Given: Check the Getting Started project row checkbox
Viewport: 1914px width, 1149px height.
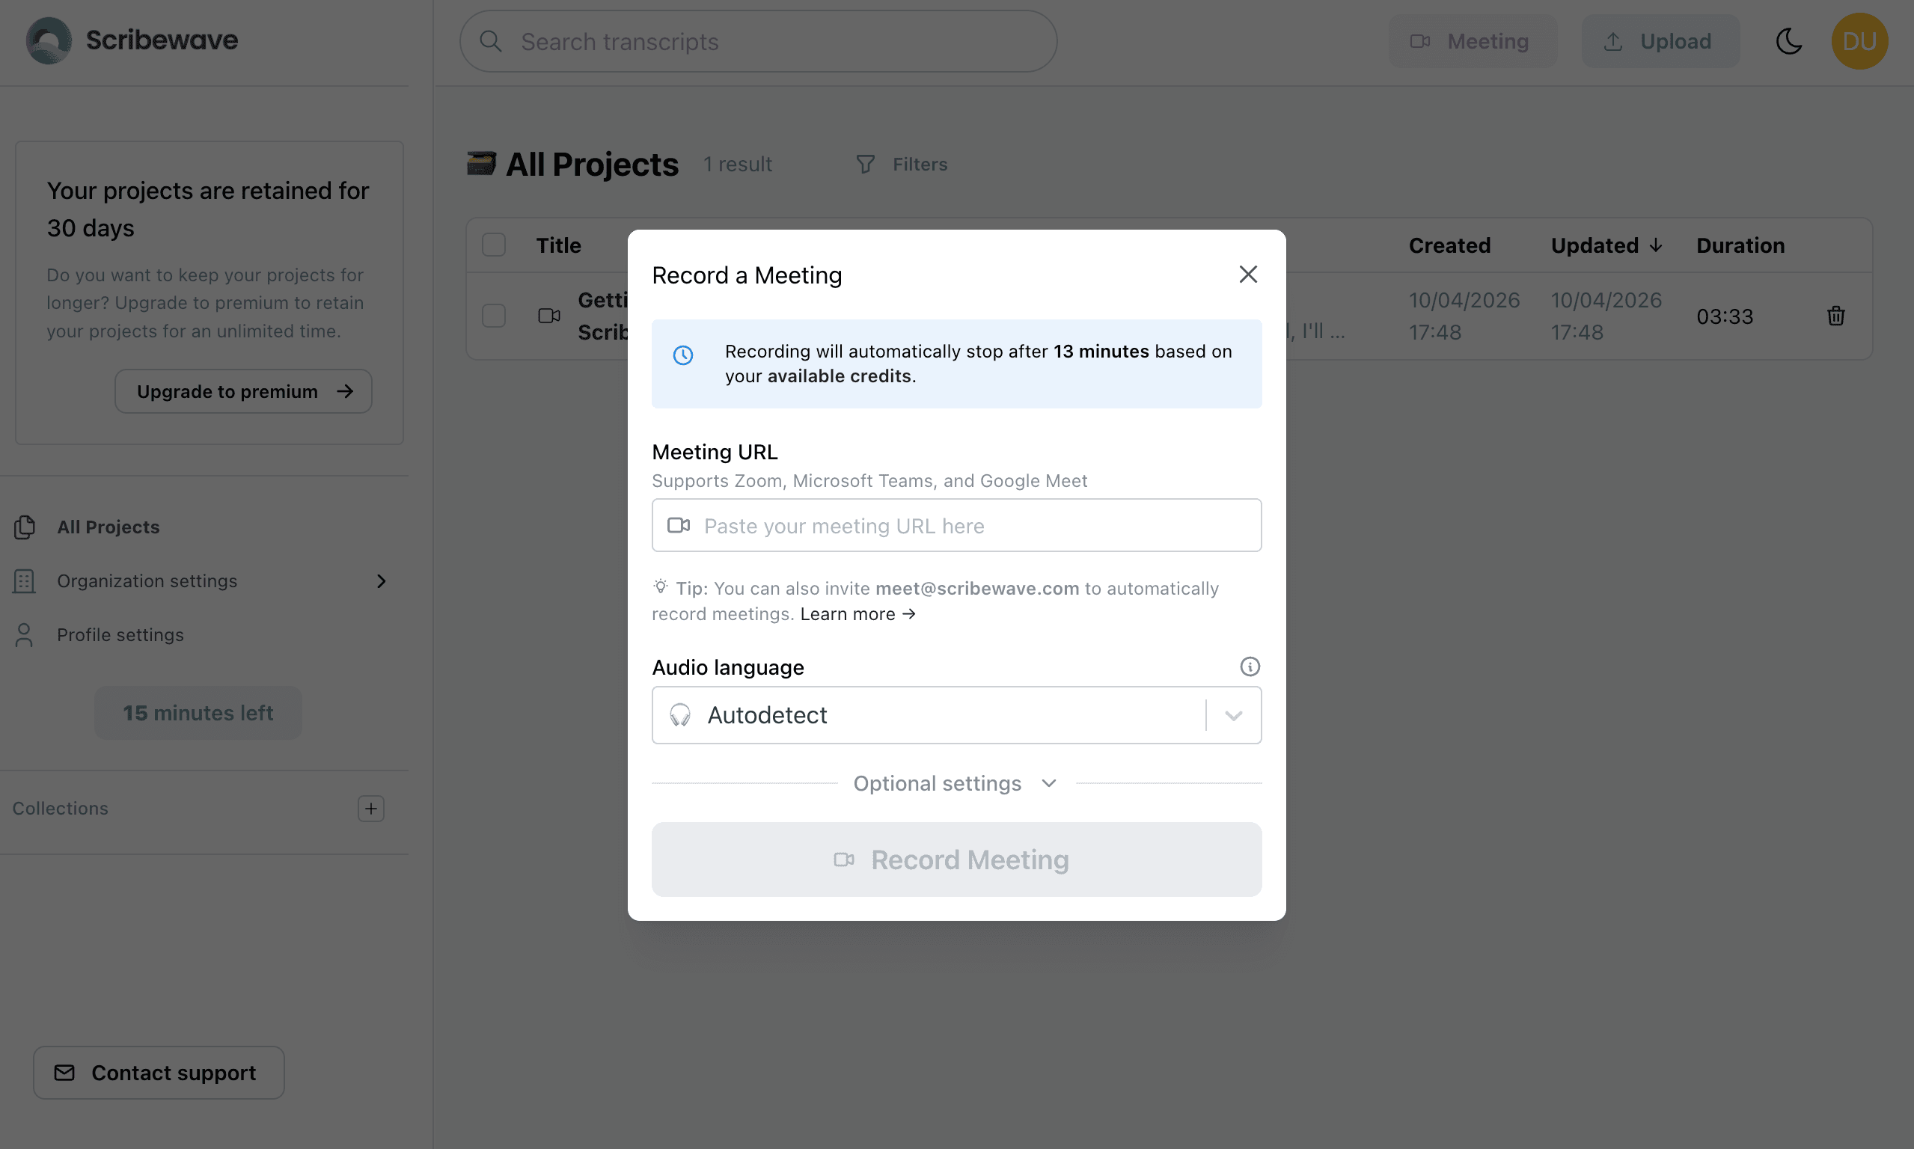Looking at the screenshot, I should pyautogui.click(x=493, y=315).
